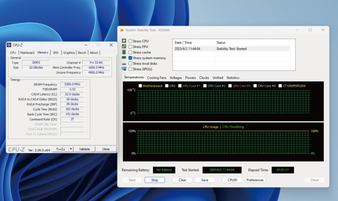
Task: Click the Mem Controller Freq. 1600.0 MHz field
Action: tap(96, 68)
